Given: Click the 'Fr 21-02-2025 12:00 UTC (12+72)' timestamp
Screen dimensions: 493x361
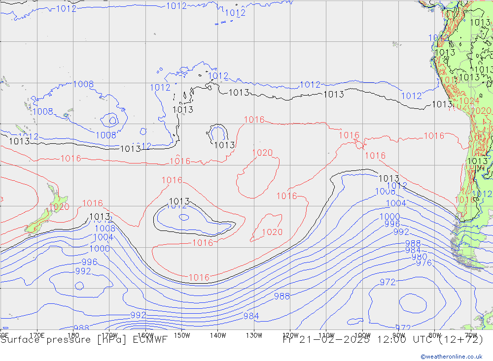Looking at the screenshot, I should click(383, 340).
